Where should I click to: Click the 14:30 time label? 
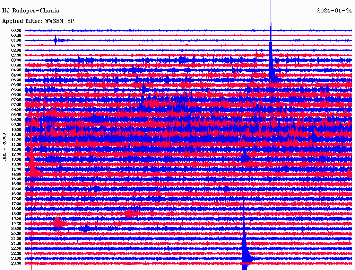16,174
